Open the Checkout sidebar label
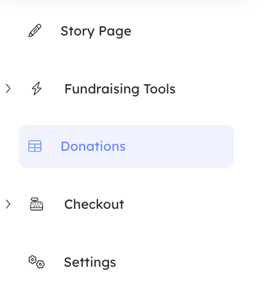This screenshot has width=266, height=291. [94, 204]
